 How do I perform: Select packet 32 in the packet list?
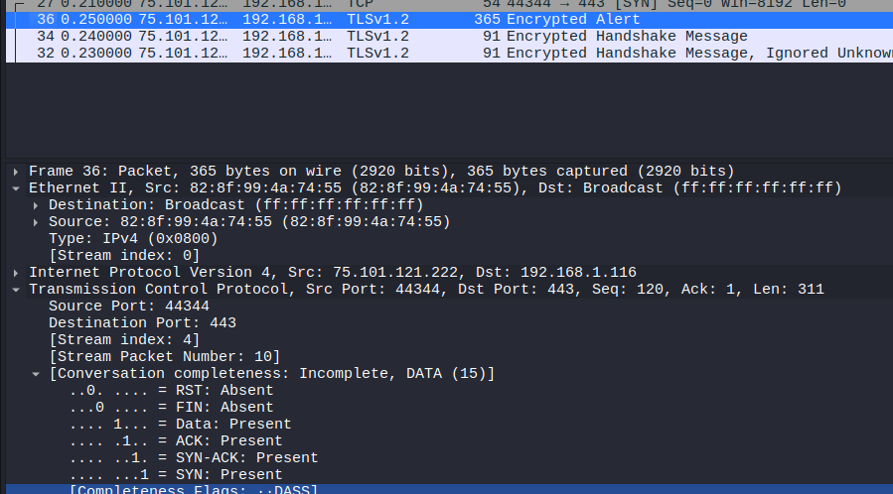447,53
